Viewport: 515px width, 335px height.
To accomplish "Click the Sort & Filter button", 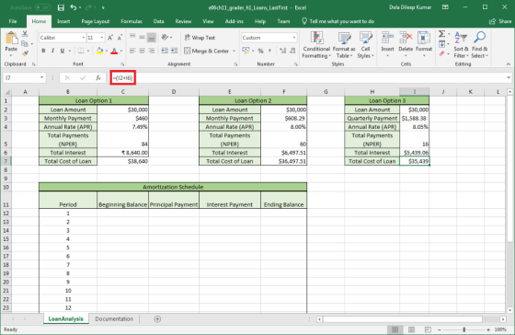I will [x=461, y=45].
